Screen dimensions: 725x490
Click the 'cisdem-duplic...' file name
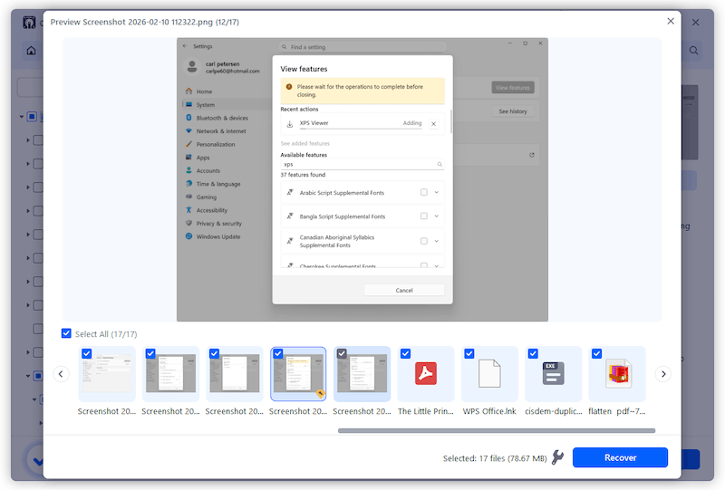click(553, 411)
